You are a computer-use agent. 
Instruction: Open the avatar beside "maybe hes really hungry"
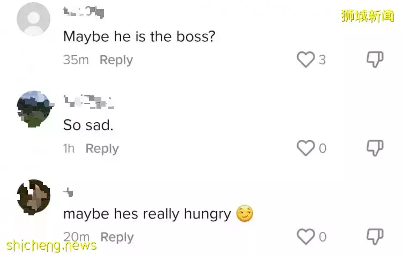pos(33,197)
